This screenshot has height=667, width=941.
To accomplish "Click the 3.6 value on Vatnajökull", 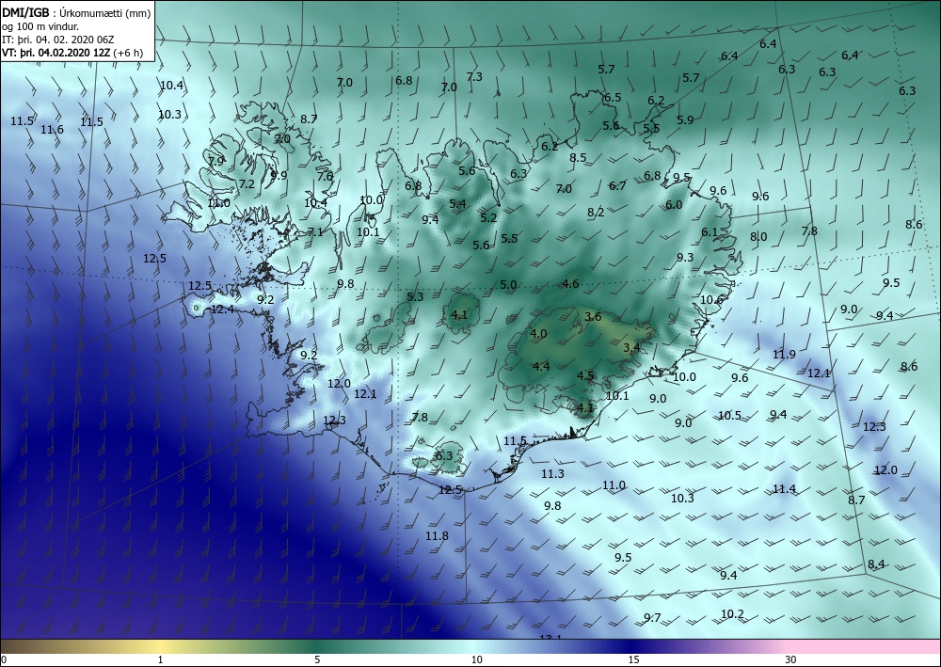I will point(593,317).
